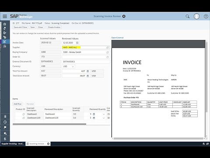Click Add Row button under Items
Image resolution: width=210 pixels, height=158 pixels.
click(x=17, y=104)
